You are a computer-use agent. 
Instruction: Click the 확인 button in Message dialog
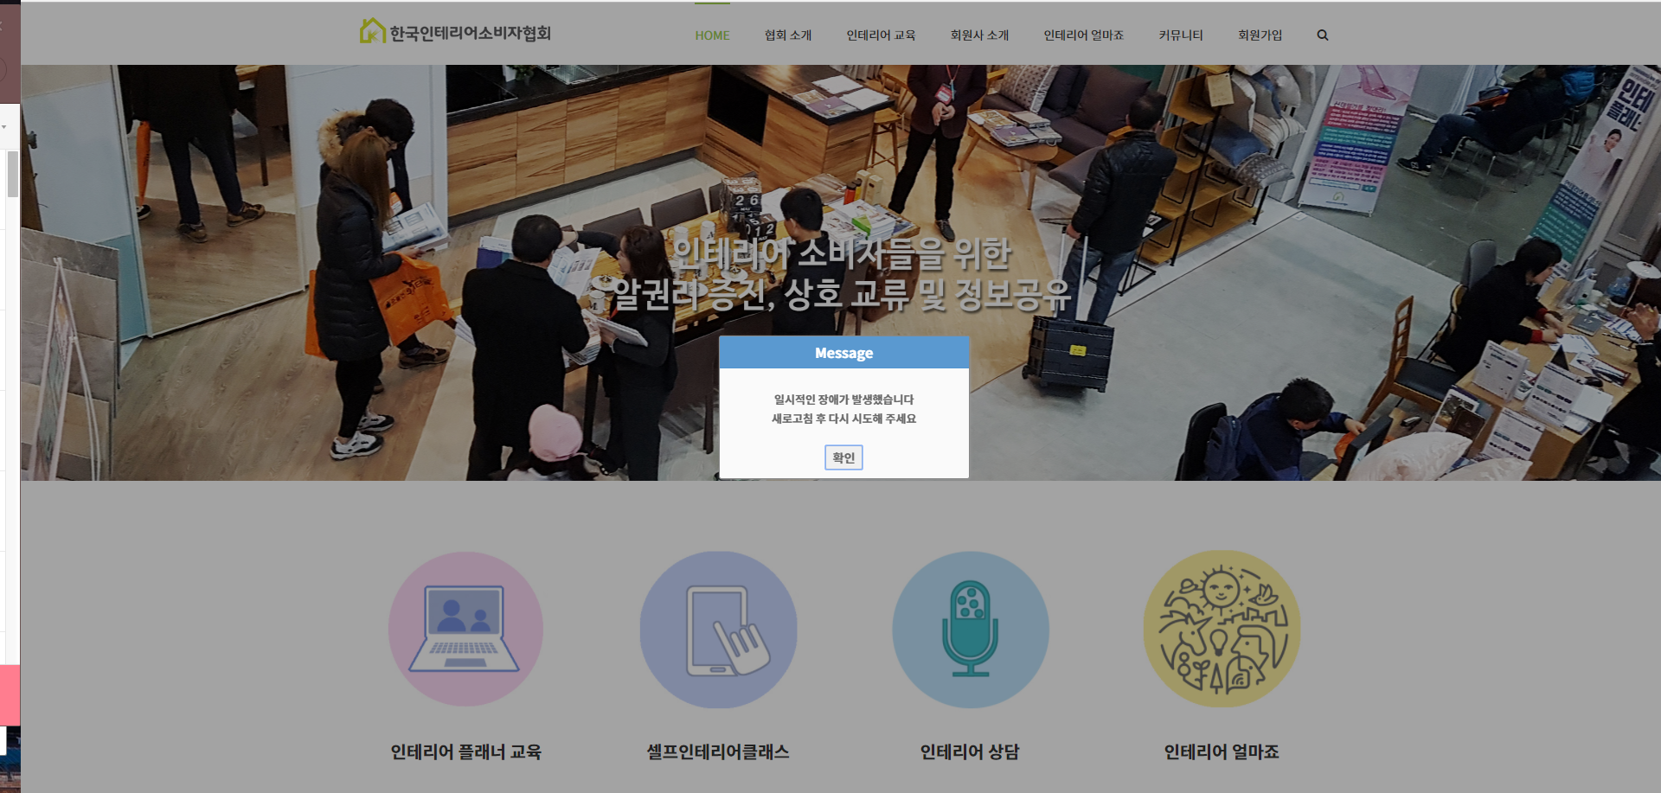click(x=843, y=457)
